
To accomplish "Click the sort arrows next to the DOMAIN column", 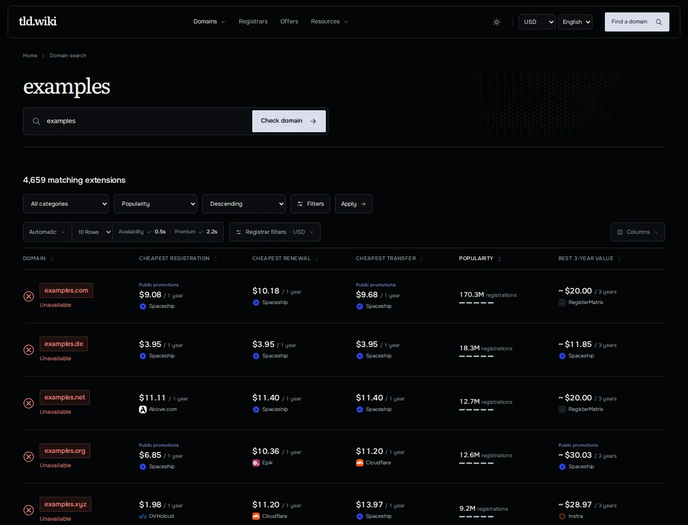I will point(52,259).
